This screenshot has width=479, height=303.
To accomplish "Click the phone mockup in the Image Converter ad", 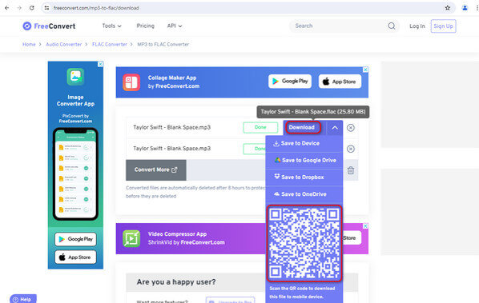I will pos(75,174).
